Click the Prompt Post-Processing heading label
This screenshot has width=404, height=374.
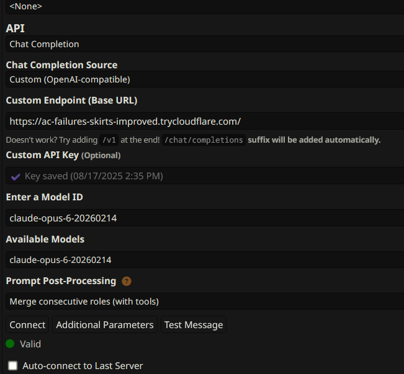click(61, 281)
